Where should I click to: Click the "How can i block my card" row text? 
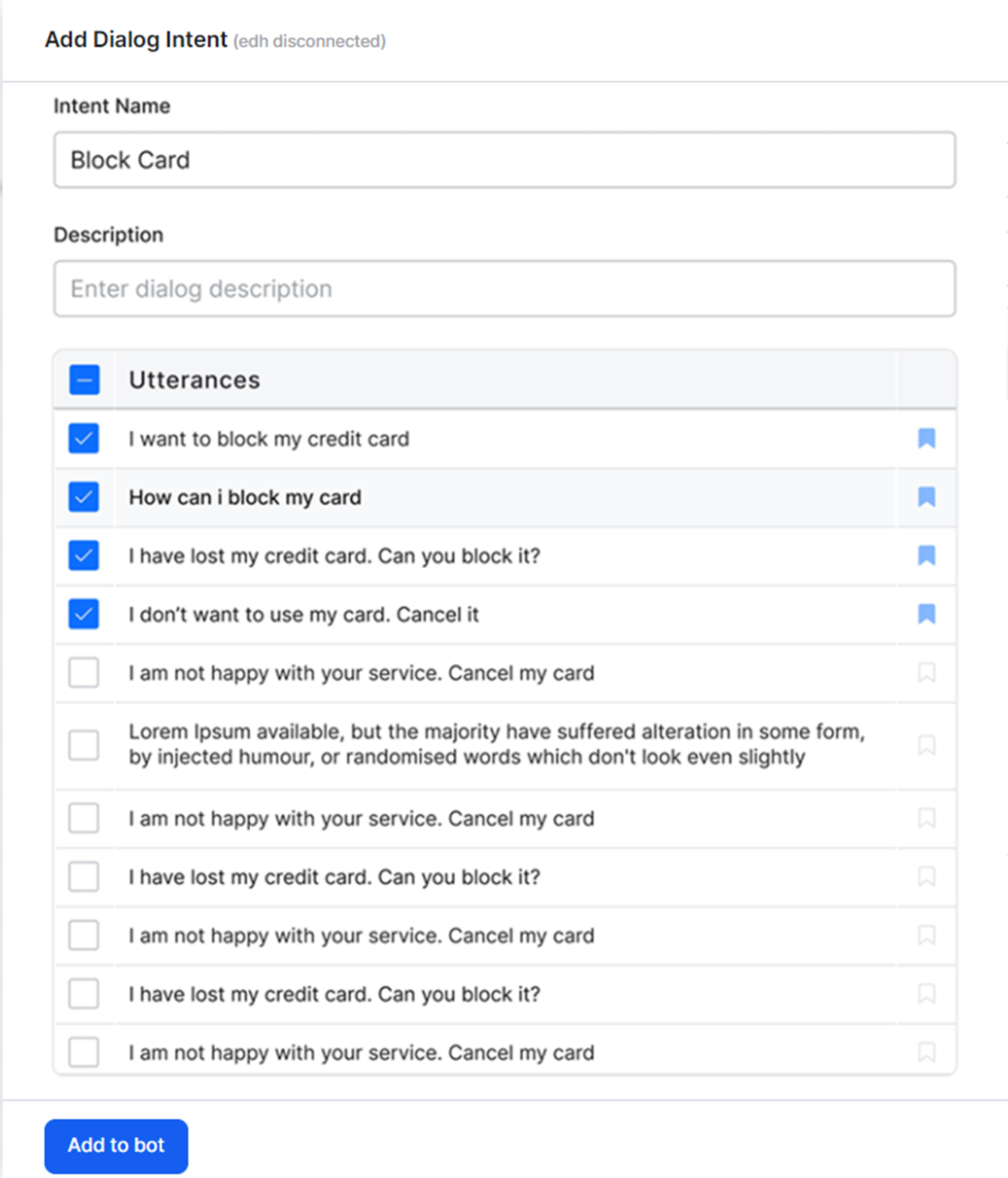(x=245, y=497)
